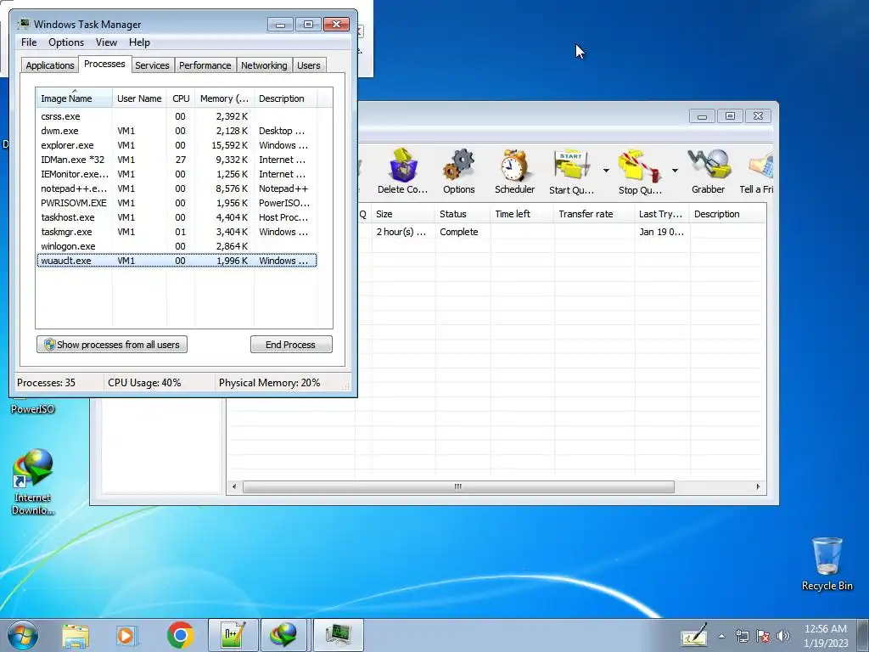The width and height of the screenshot is (869, 652).
Task: Sort processes by Memory column
Action: (x=224, y=98)
